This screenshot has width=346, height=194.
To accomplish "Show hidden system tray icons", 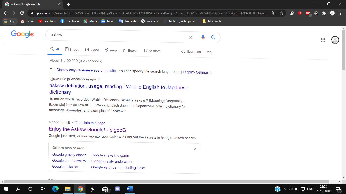I will pyautogui.click(x=284, y=189).
